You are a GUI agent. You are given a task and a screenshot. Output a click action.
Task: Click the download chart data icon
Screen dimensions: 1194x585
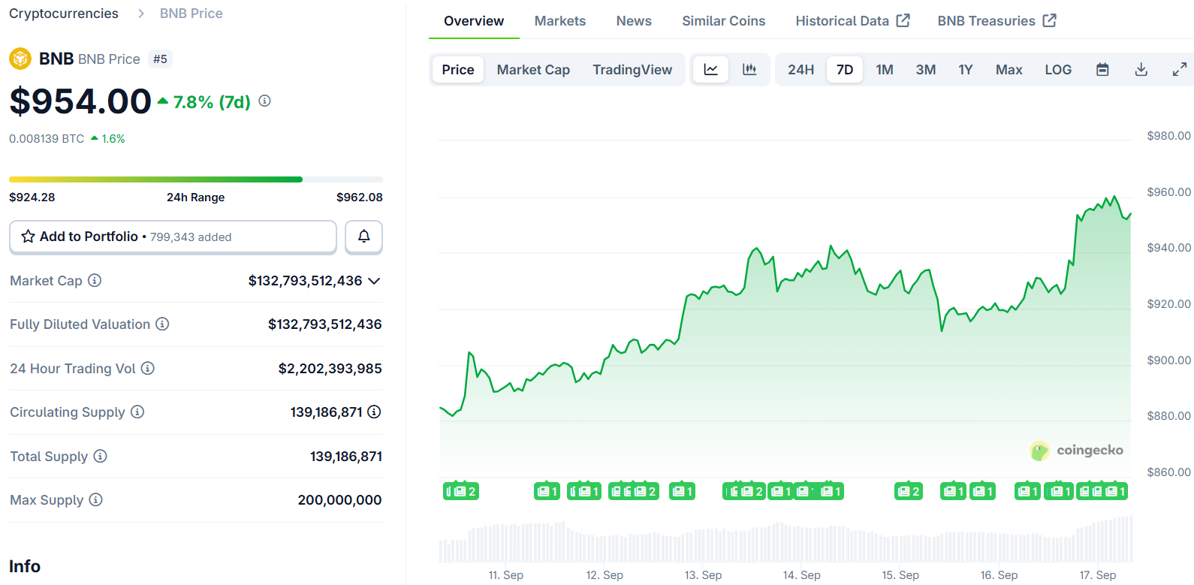(x=1141, y=70)
